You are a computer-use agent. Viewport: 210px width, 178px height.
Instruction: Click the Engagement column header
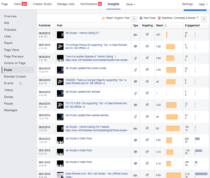[192, 25]
